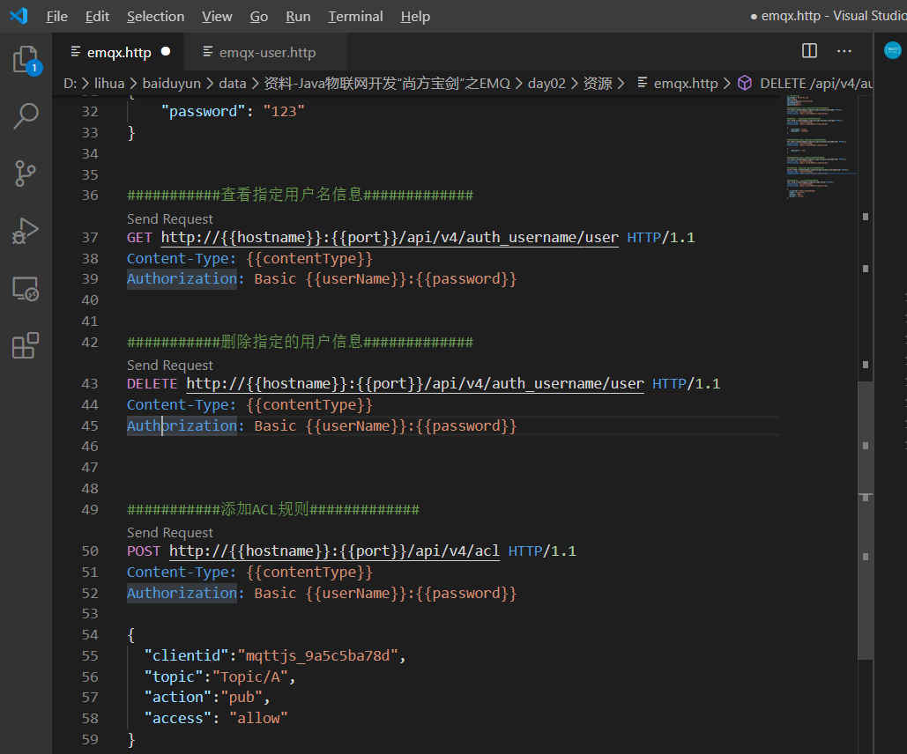Click line number 43 in the gutter
The image size is (907, 754).
point(90,384)
